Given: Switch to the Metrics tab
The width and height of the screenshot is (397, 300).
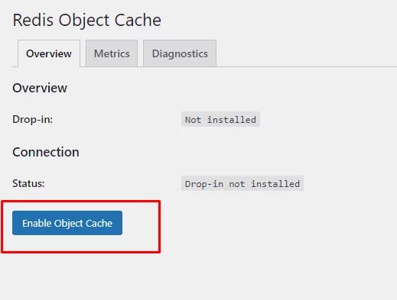Looking at the screenshot, I should coord(112,53).
